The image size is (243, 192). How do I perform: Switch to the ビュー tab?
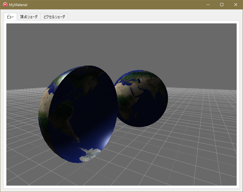(x=10, y=17)
